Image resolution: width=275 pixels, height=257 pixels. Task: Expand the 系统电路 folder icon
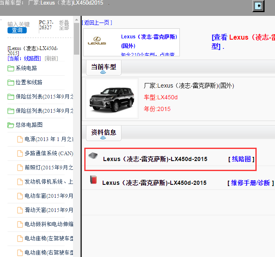coord(11,68)
